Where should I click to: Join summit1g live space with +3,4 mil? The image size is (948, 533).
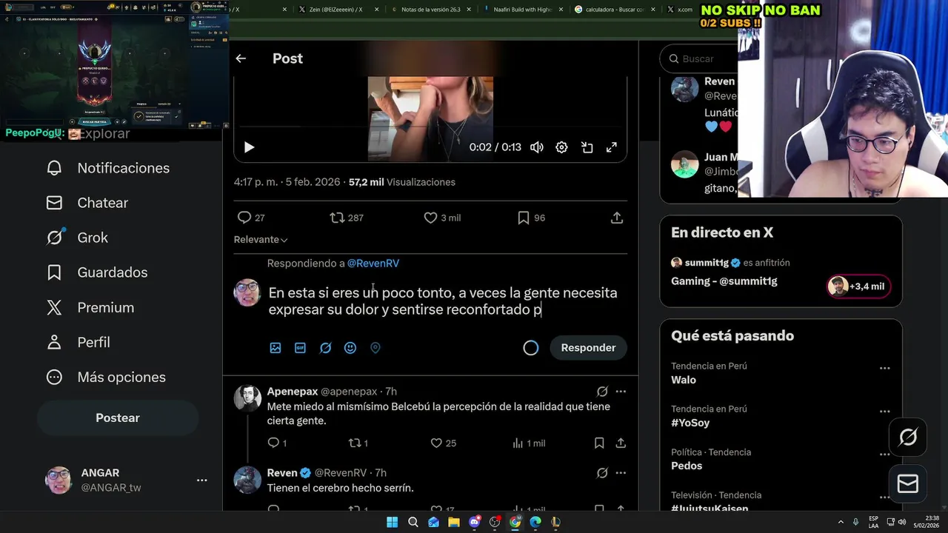859,286
